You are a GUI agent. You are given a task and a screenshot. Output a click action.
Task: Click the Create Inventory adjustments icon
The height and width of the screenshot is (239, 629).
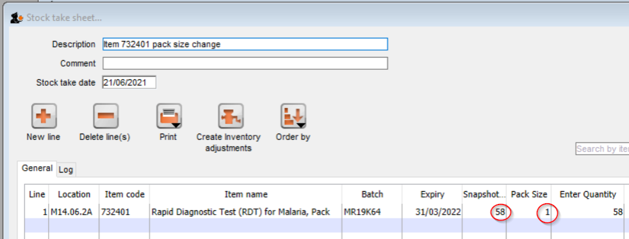coord(231,116)
